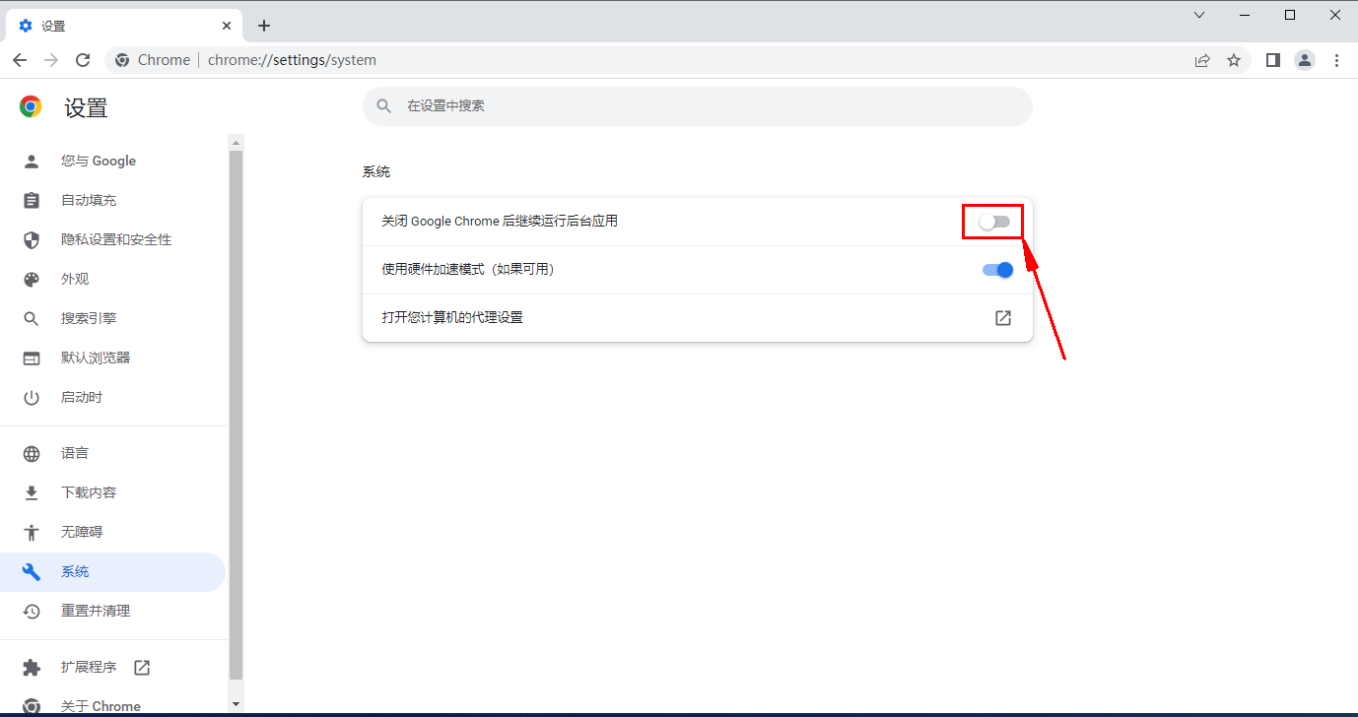Click palette icon beside 外观
This screenshot has height=717, width=1358.
[32, 279]
